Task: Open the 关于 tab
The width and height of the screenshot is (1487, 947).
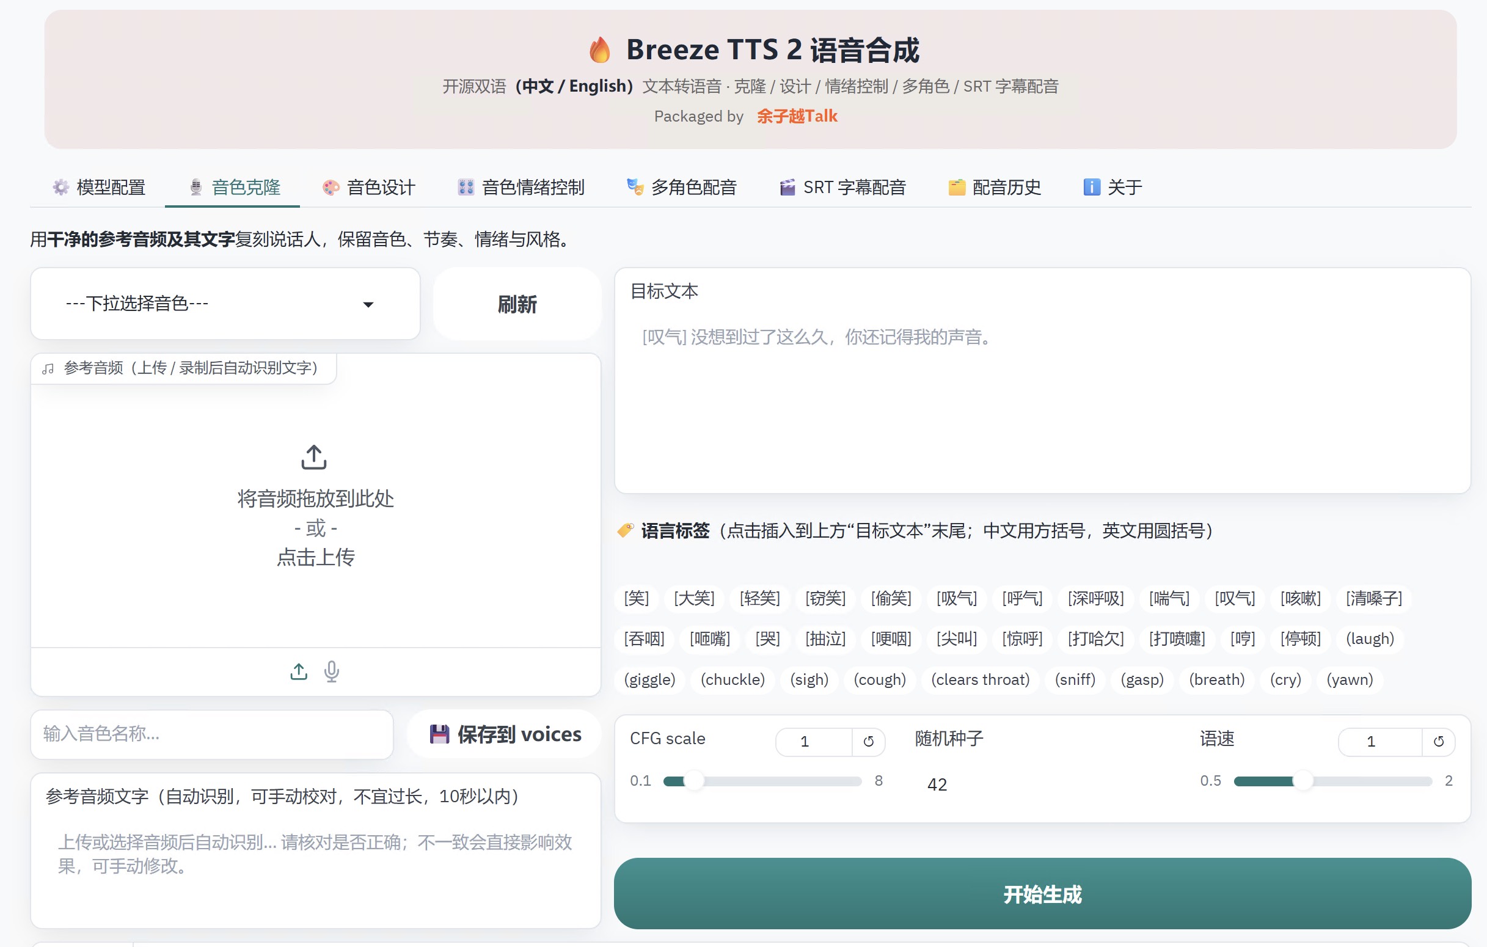Action: 1112,187
